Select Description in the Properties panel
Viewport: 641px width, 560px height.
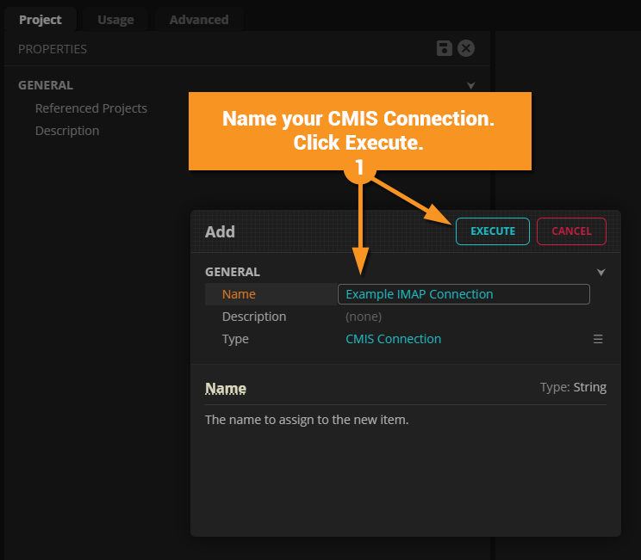point(67,131)
